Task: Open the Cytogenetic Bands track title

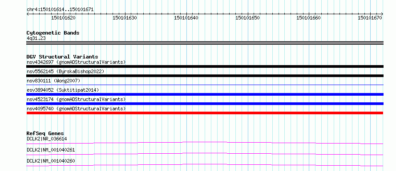Action: (53, 33)
